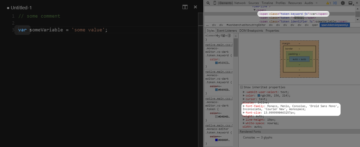The height and width of the screenshot is (147, 360).
Task: Expand the font-family computed property
Action: coord(244,106)
